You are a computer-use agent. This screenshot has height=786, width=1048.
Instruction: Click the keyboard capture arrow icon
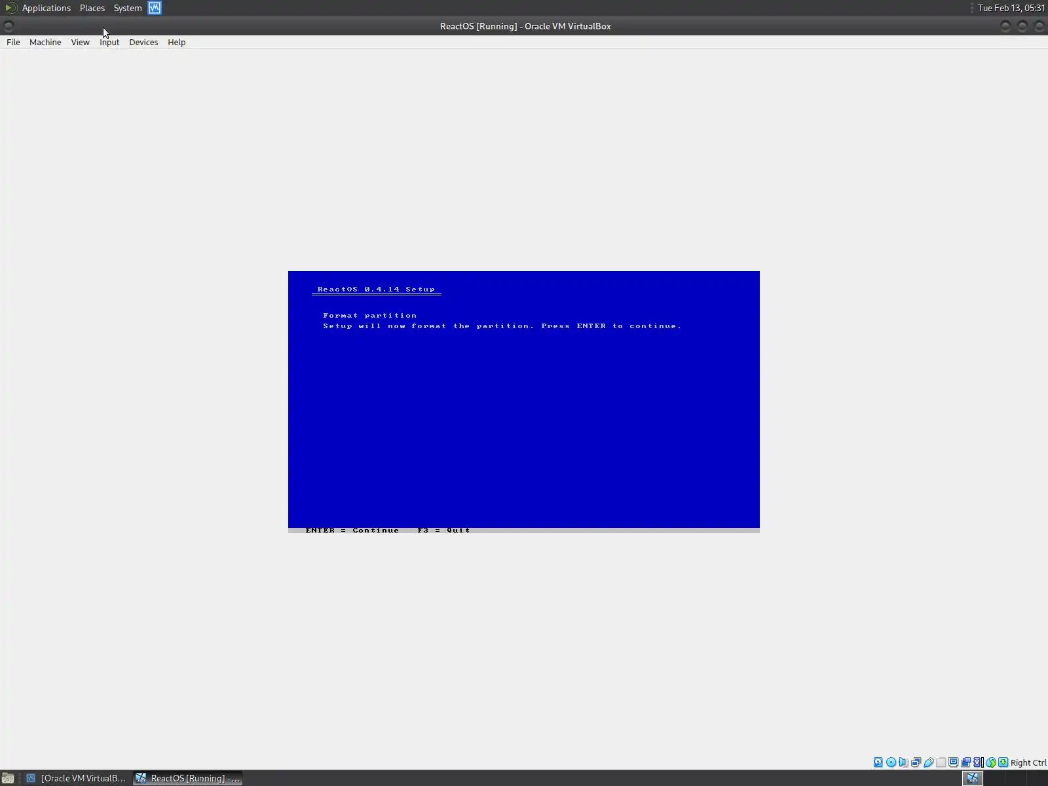pos(1003,762)
